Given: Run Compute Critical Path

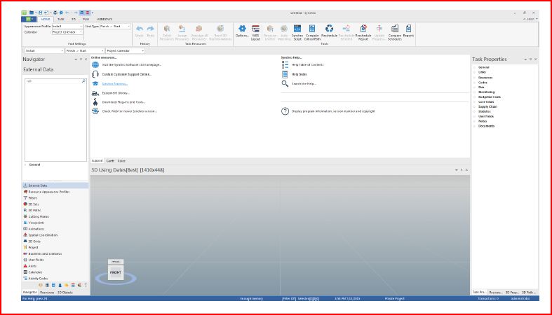Looking at the screenshot, I should [312, 33].
